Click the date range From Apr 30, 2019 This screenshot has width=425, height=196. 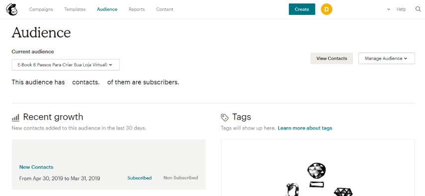(x=60, y=179)
